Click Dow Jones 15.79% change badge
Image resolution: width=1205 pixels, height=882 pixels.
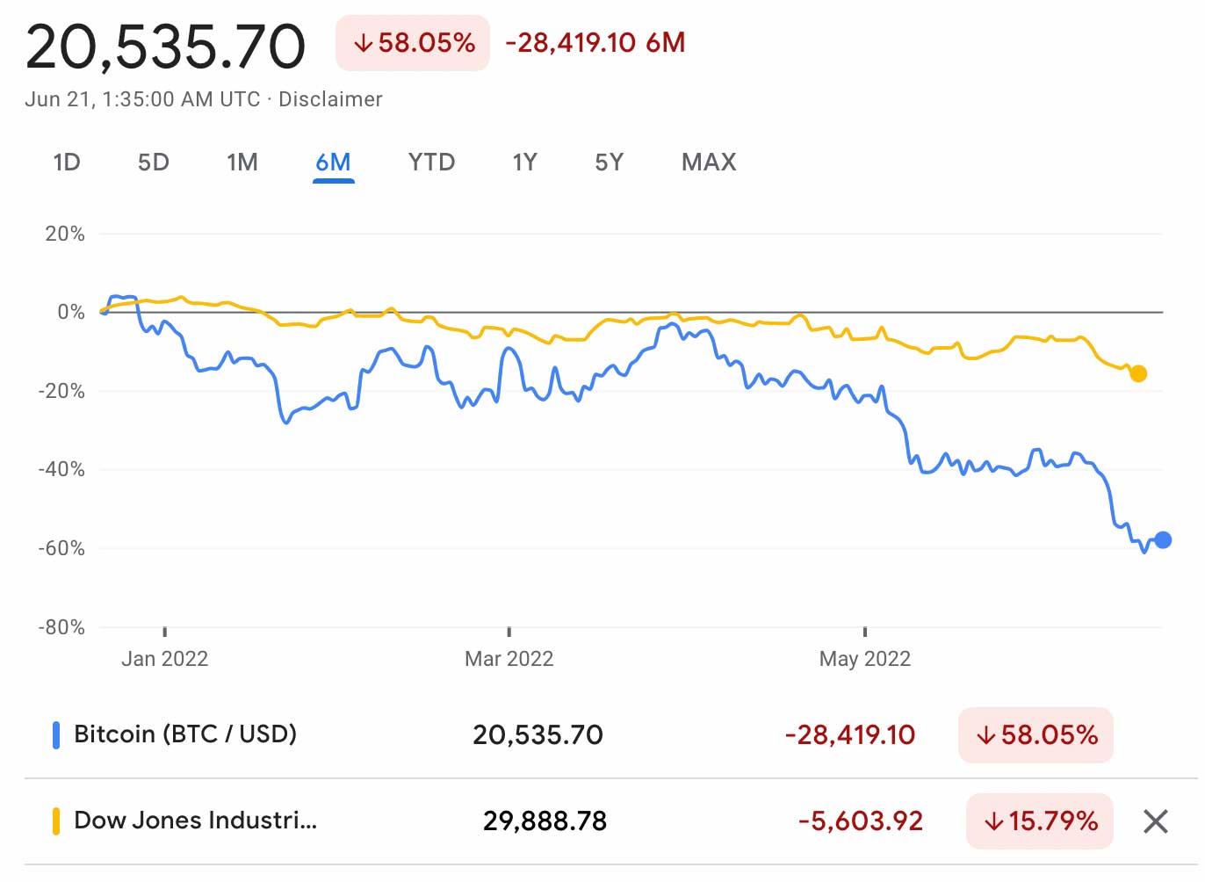click(x=1040, y=821)
